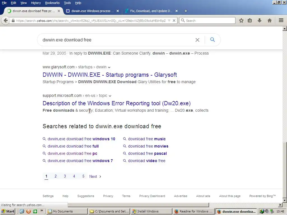Click the Yahoo search text field

tap(117, 40)
